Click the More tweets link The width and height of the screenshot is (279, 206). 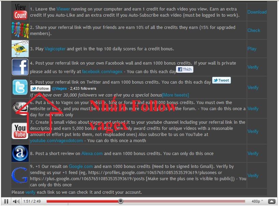pyautogui.click(x=175, y=95)
